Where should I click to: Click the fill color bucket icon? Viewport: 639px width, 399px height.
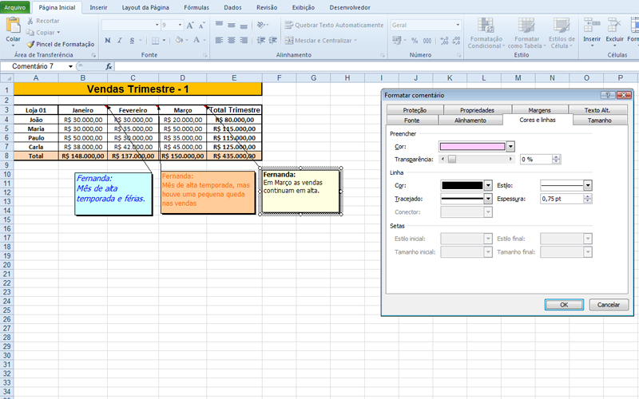[x=179, y=40]
